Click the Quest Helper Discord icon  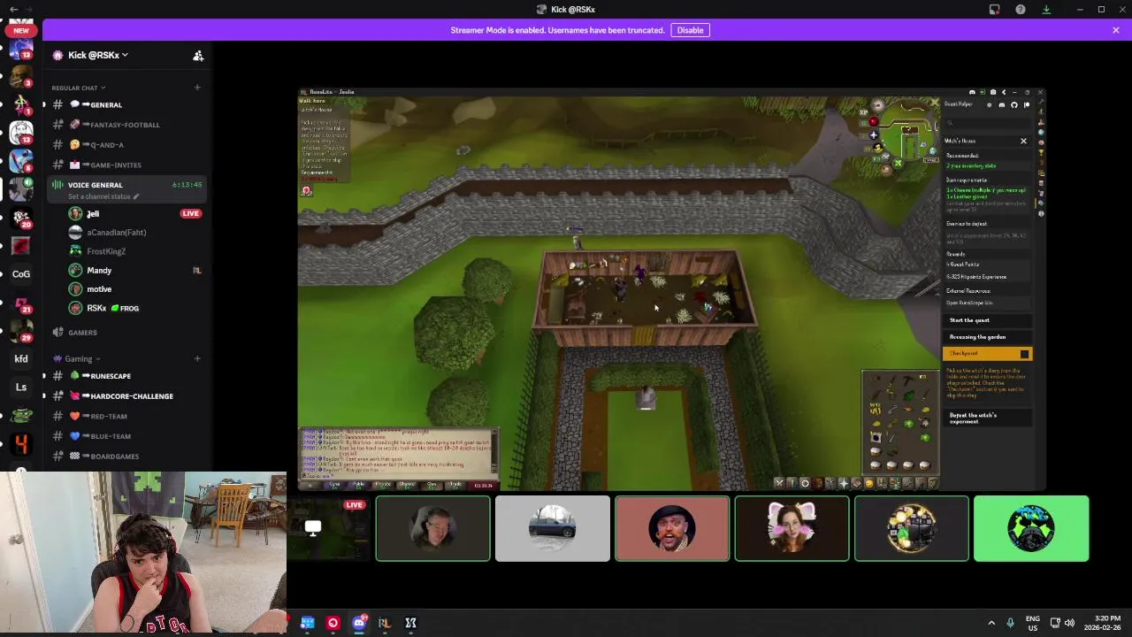1002,104
